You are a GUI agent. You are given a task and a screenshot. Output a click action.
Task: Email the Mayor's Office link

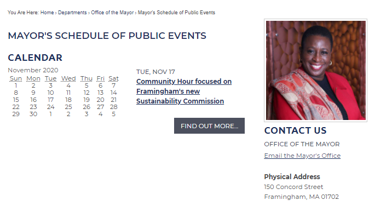click(x=302, y=156)
